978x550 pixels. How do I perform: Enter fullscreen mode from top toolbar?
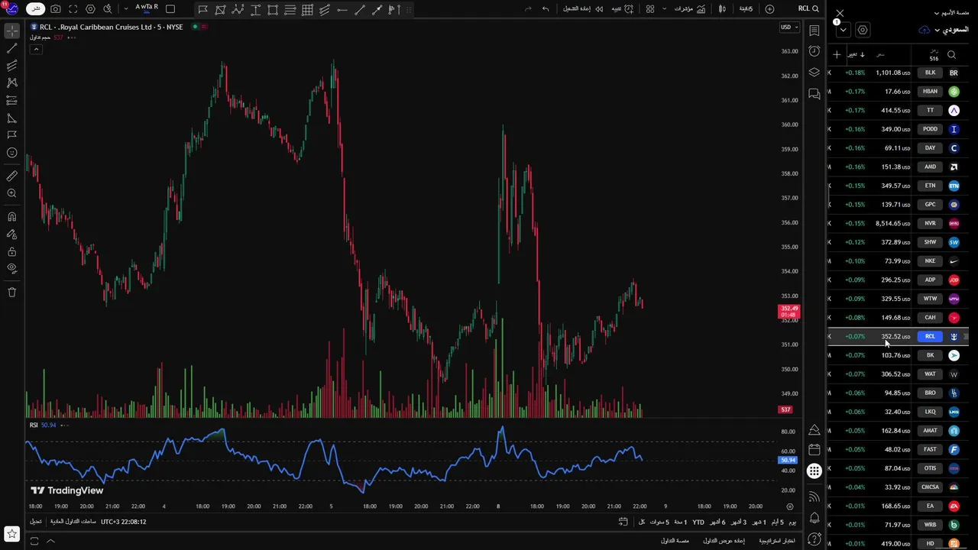pos(73,9)
